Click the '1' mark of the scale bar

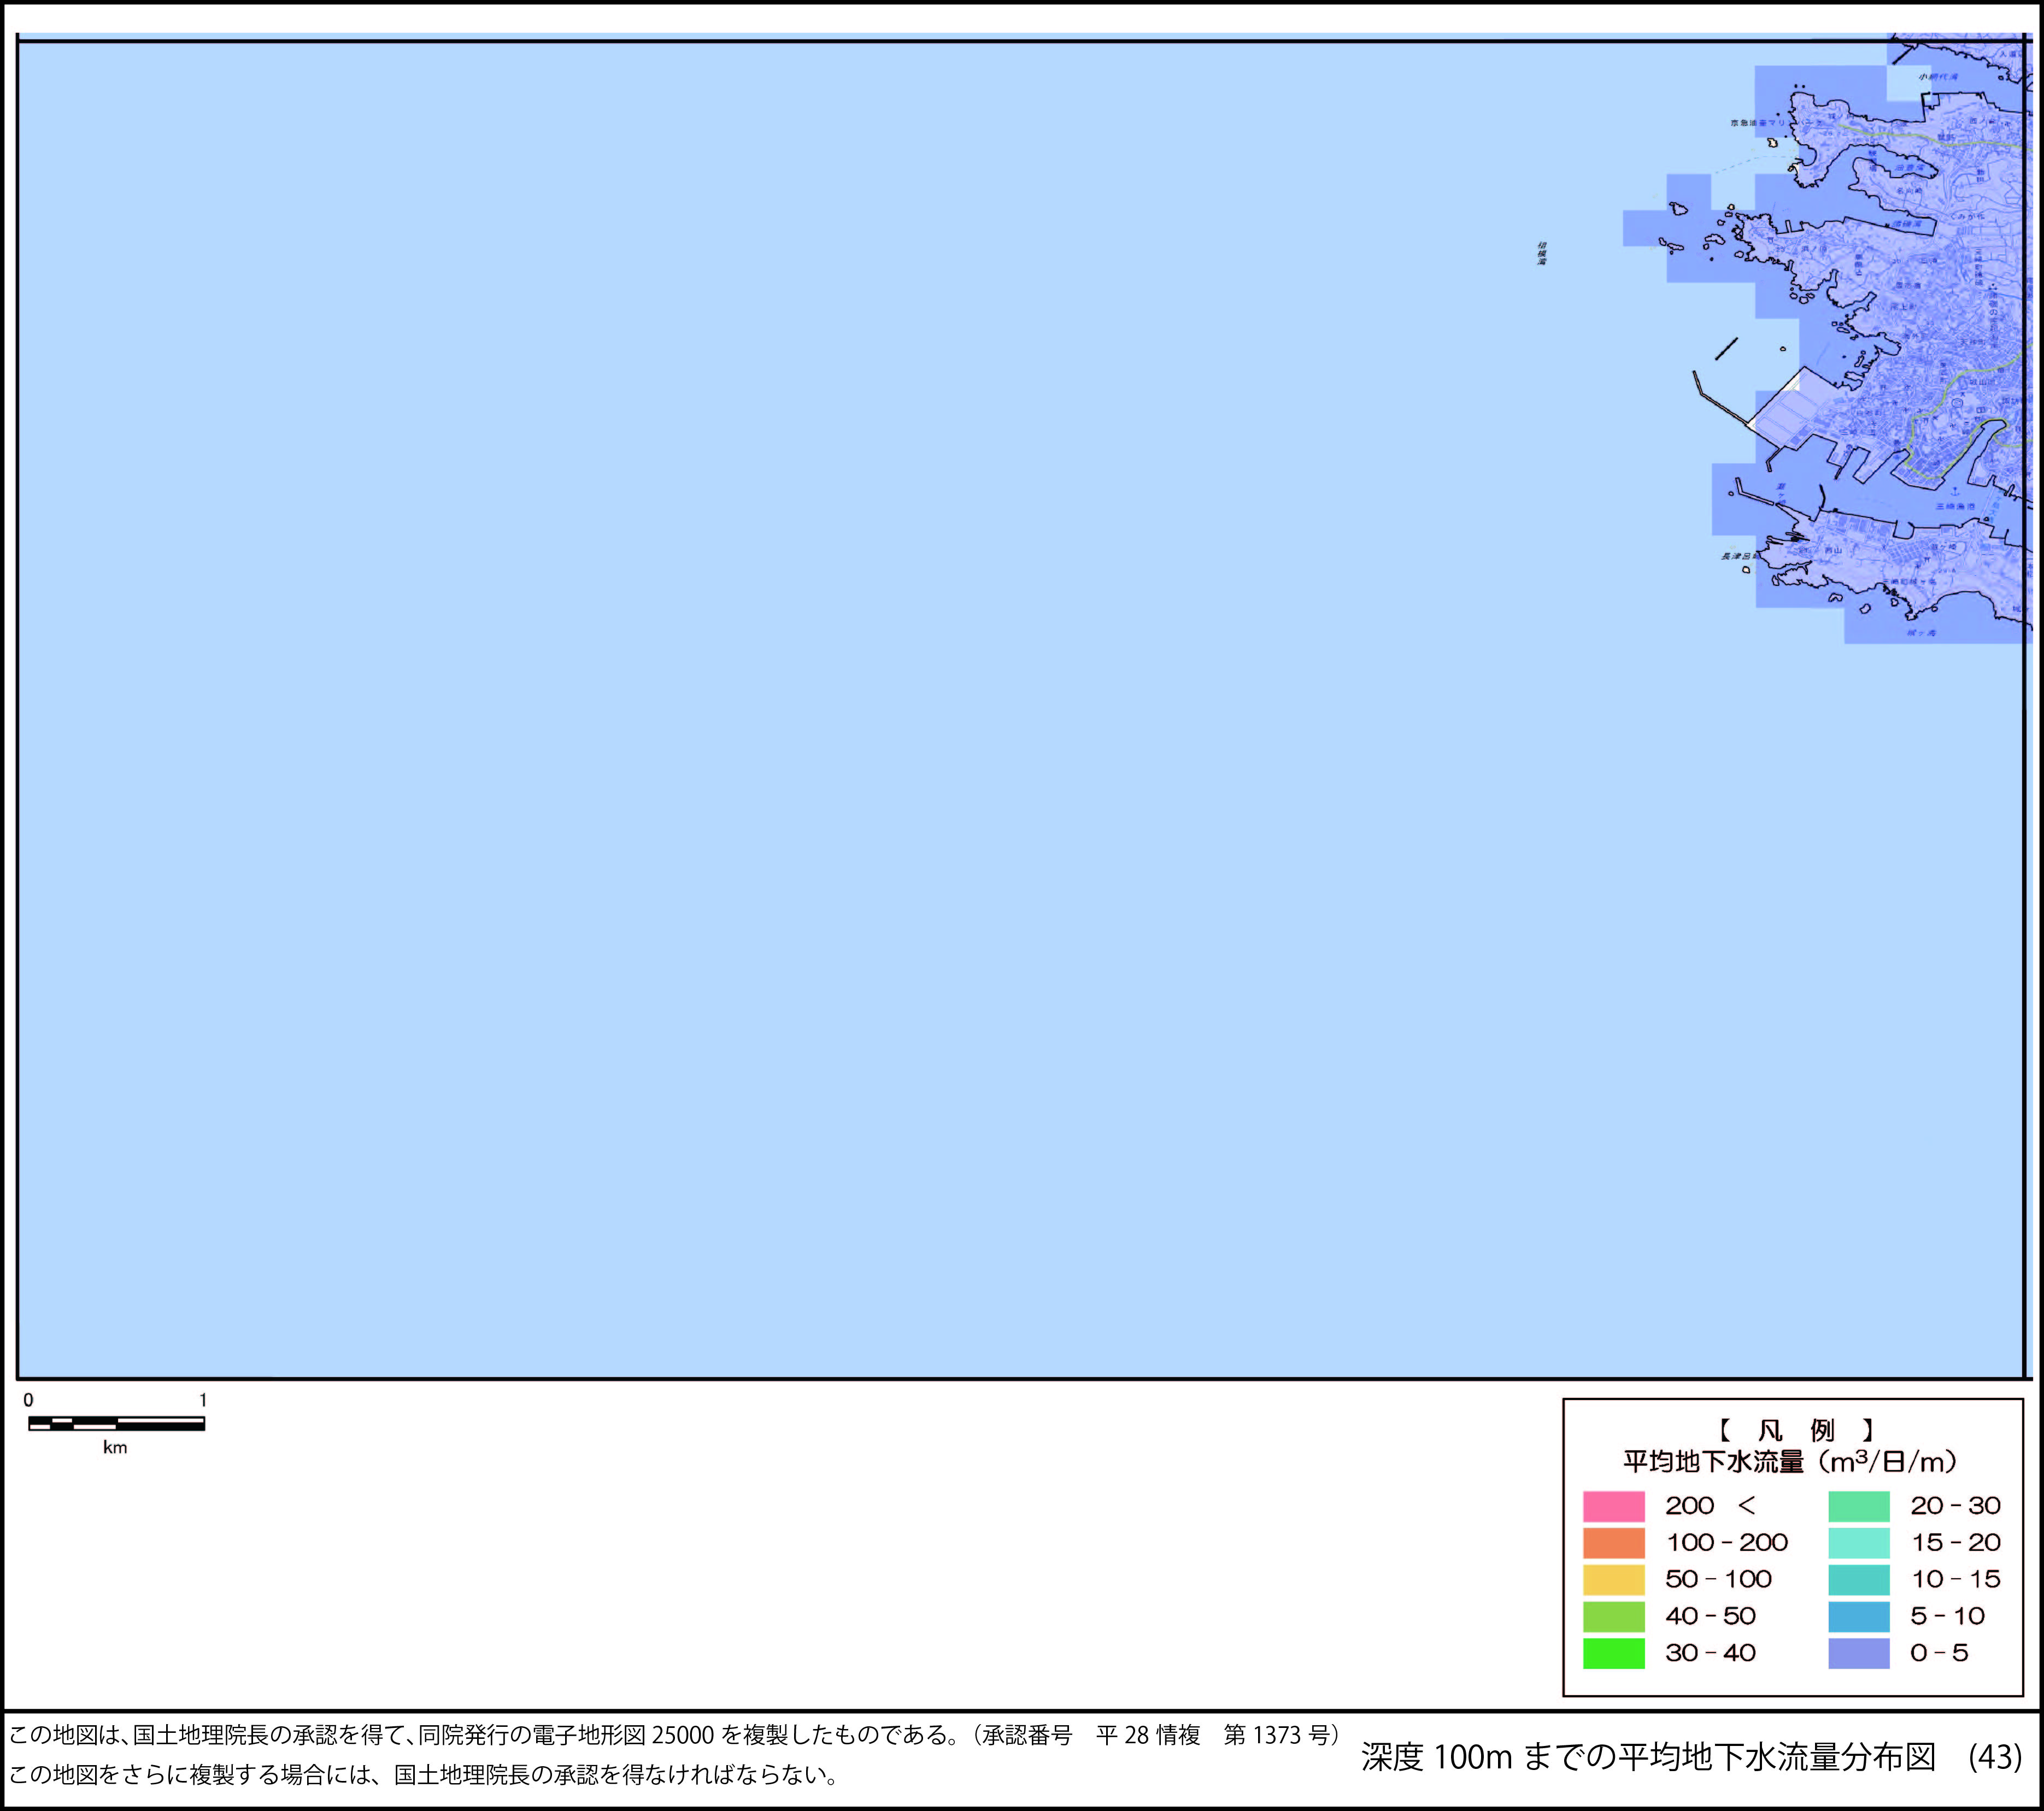coord(203,1400)
